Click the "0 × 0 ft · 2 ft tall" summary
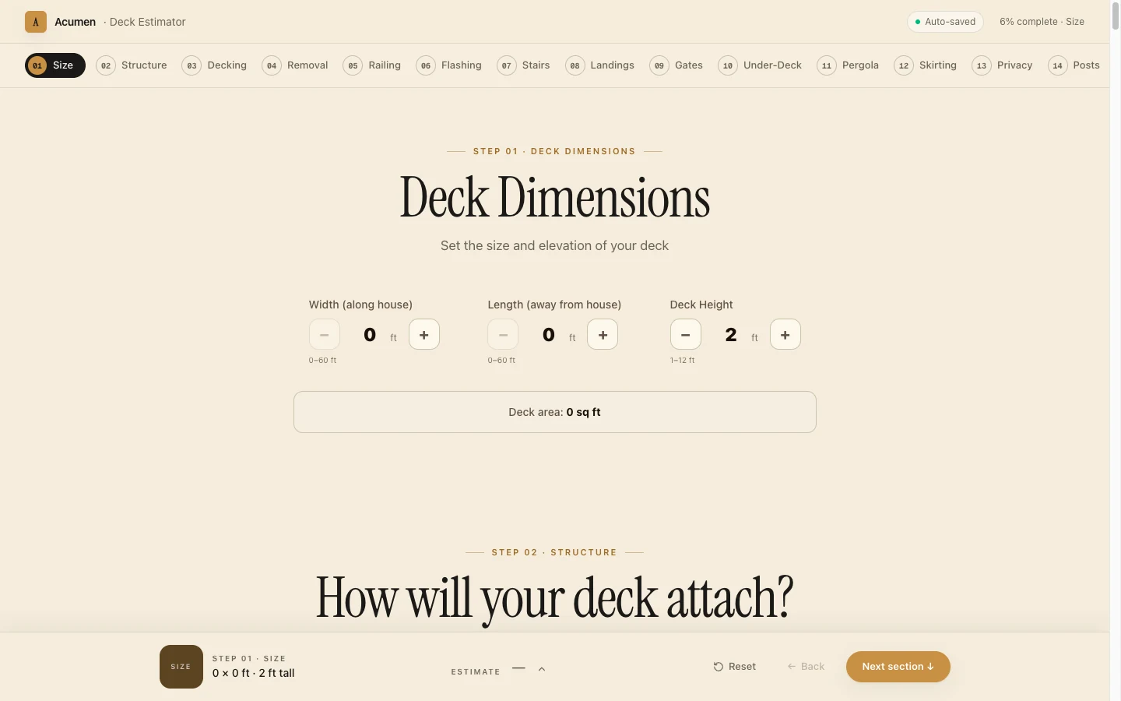This screenshot has width=1121, height=701. tap(254, 674)
